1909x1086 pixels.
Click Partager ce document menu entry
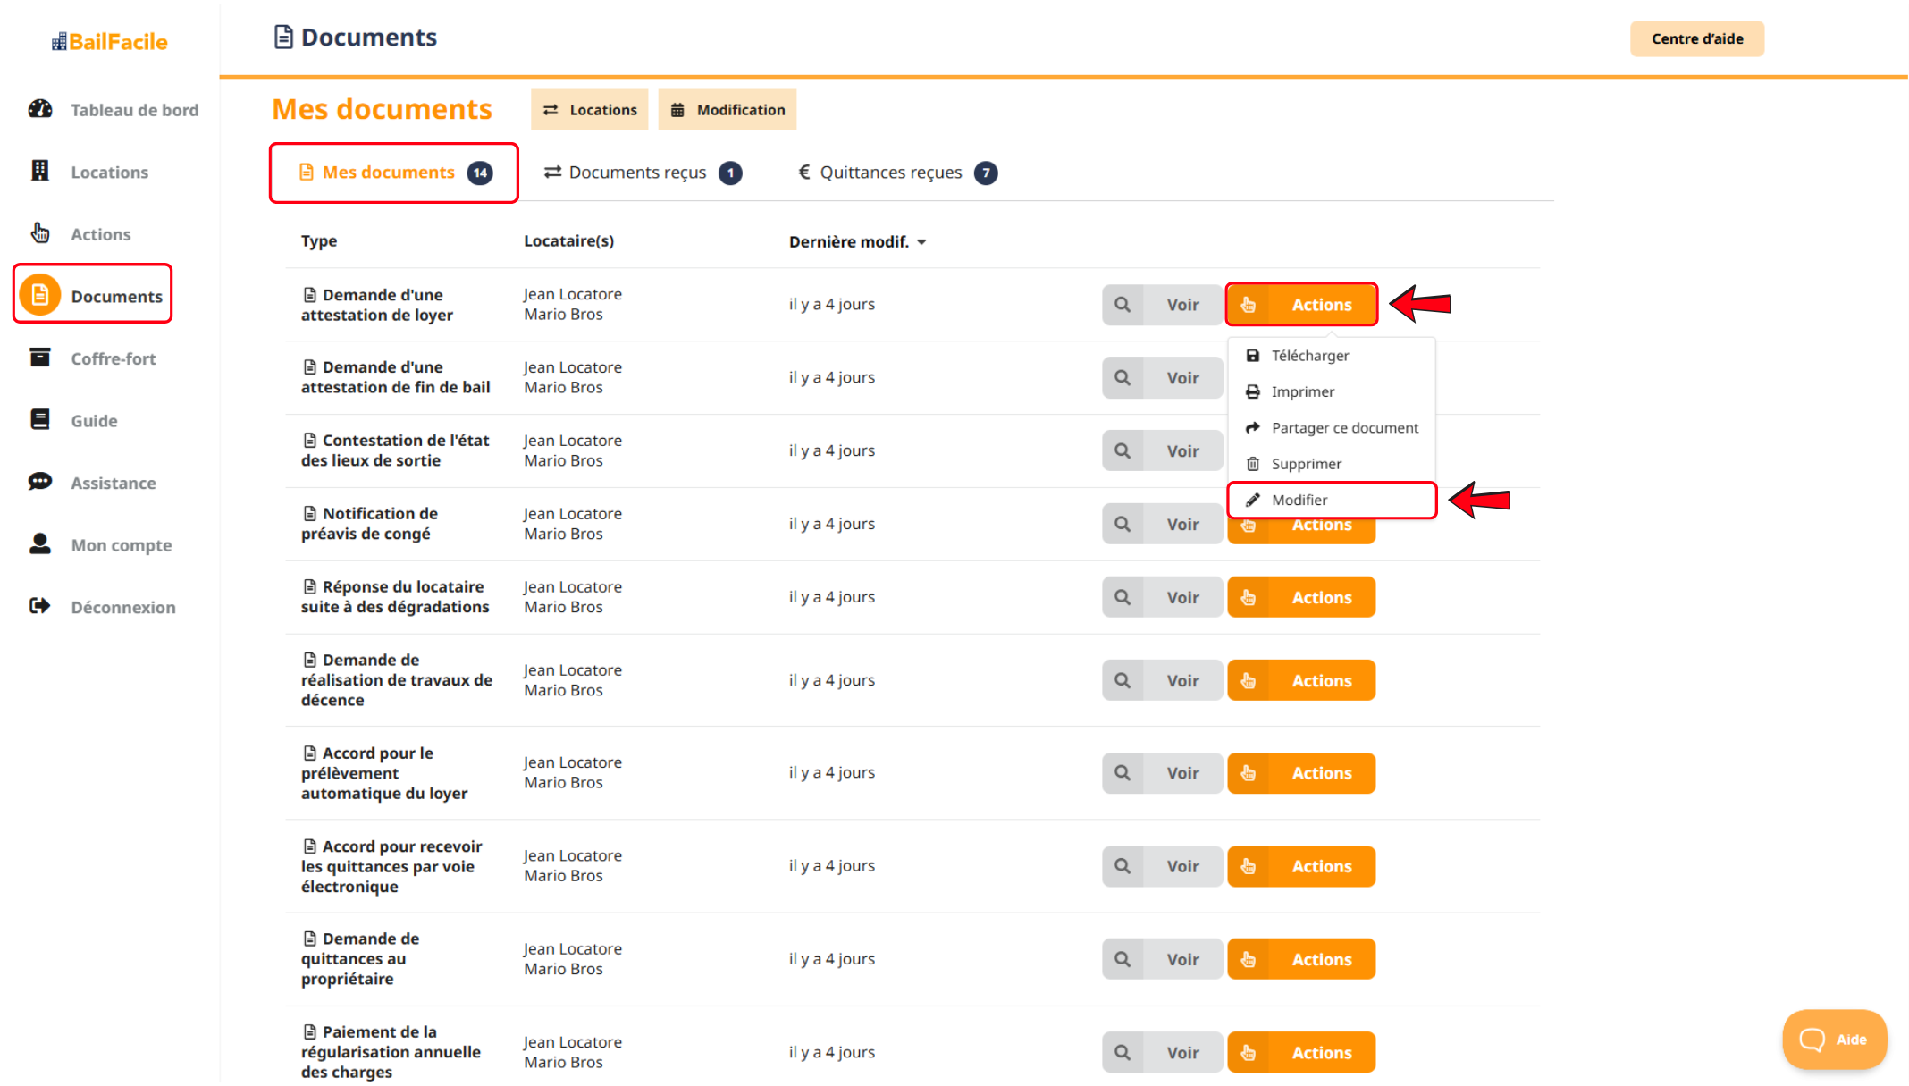pos(1343,428)
